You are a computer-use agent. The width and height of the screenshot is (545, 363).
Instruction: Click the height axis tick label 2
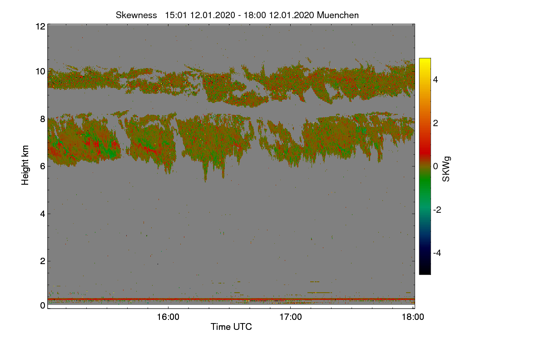(43, 261)
